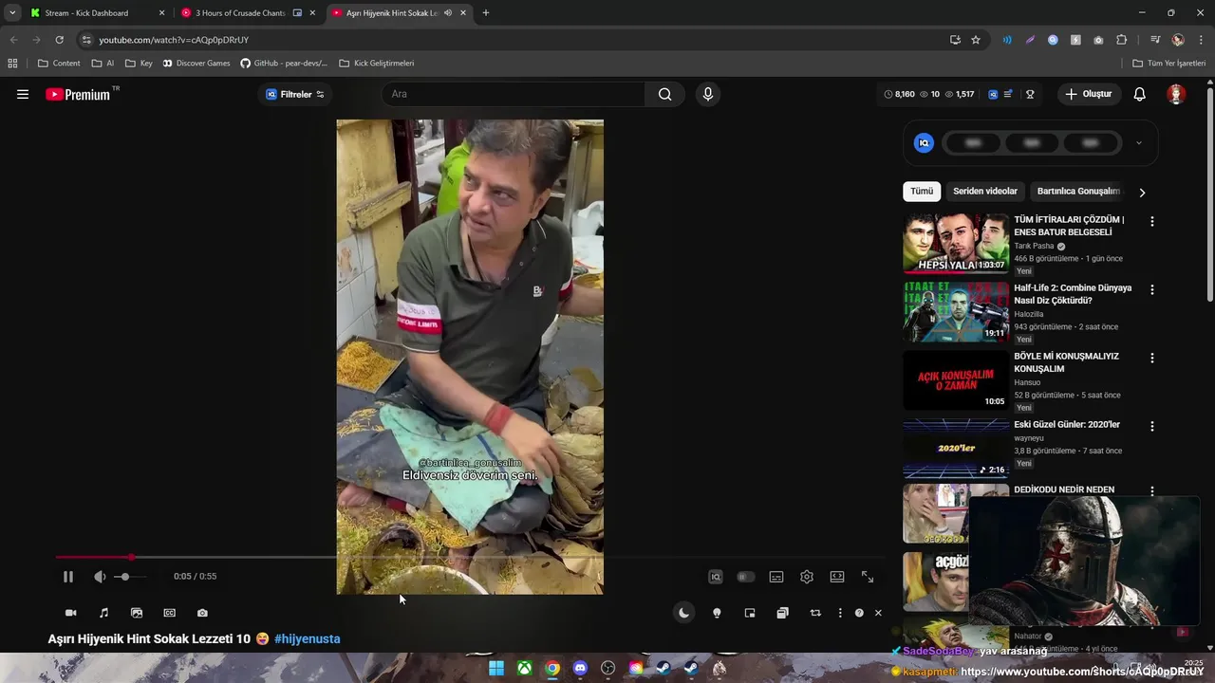Screen dimensions: 1215x683
Task: Toggle the cinema mode lightbulb
Action: (717, 613)
